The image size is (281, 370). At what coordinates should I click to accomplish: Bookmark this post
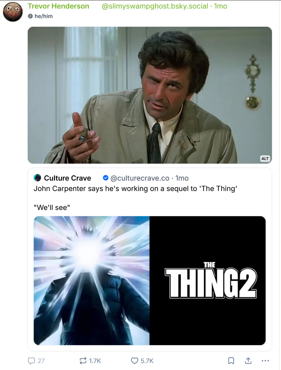pos(231,361)
